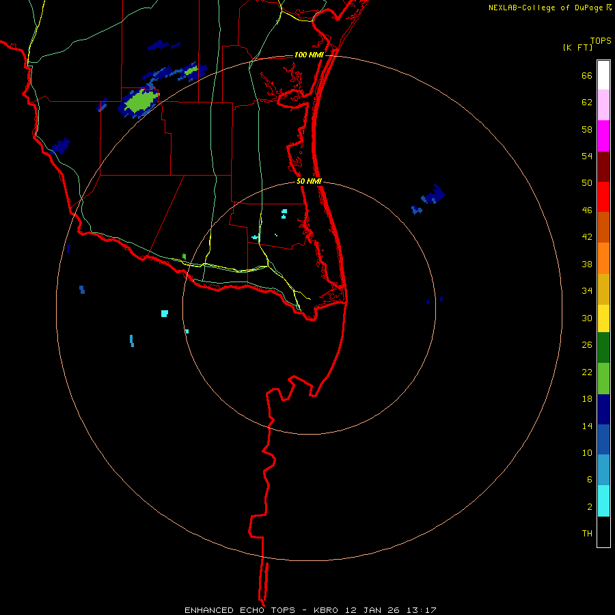Viewport: 615px width, 615px height.
Task: Select the light blue legend band
Action: click(x=603, y=470)
